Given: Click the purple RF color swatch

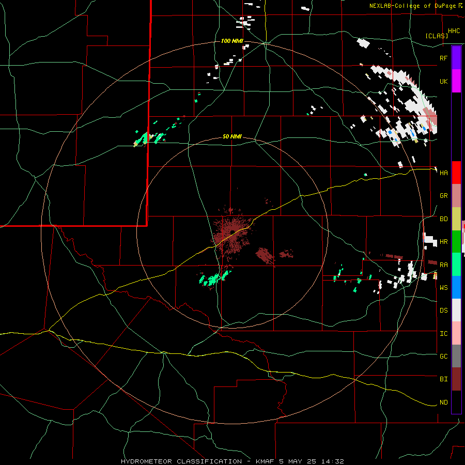Looking at the screenshot, I should click(x=456, y=58).
